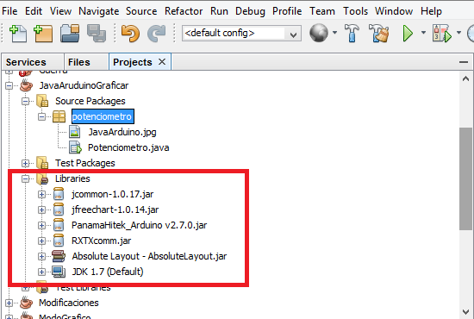Expand the Absolute Layout library node
Viewport: 474px width, 319px height.
click(41, 256)
